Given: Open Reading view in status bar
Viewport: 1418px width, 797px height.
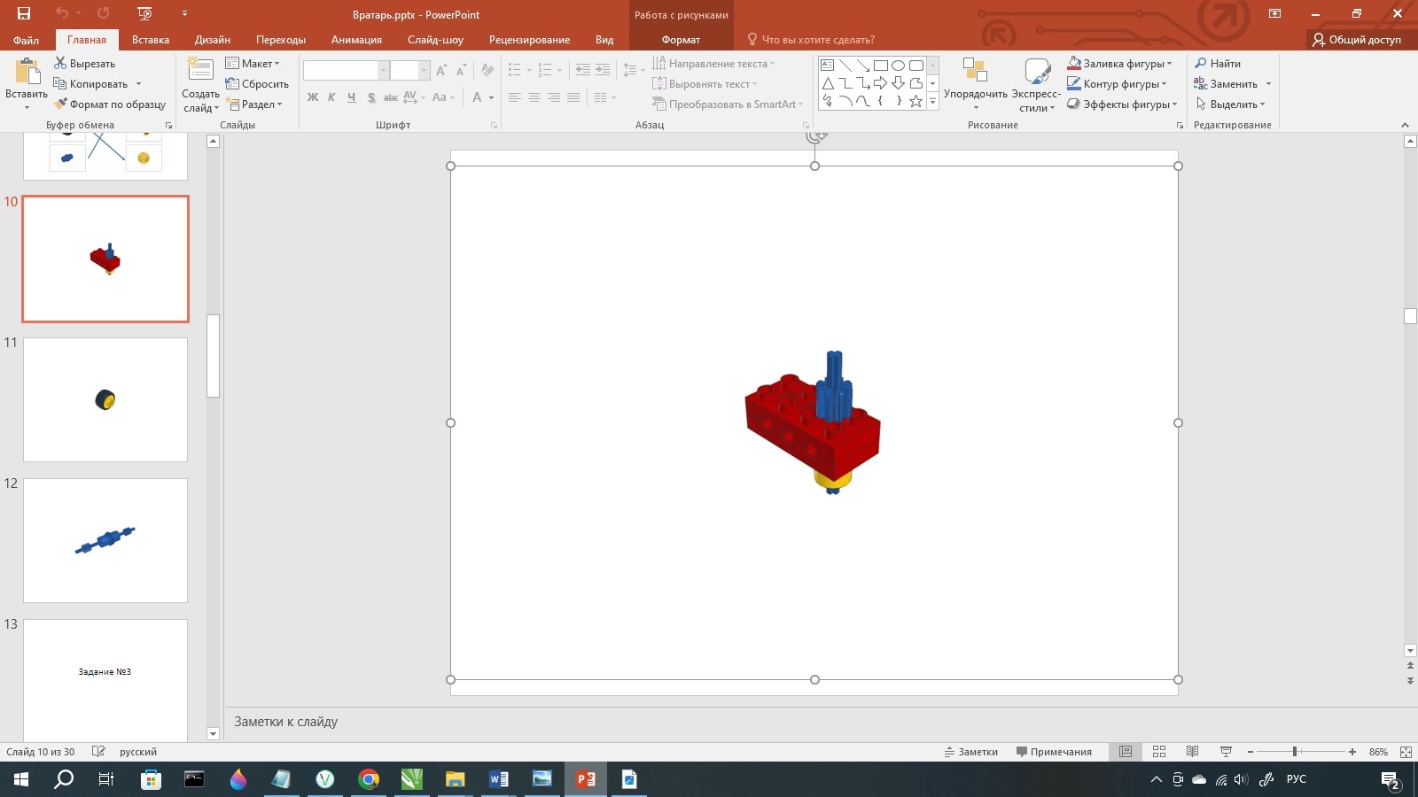Looking at the screenshot, I should pyautogui.click(x=1193, y=752).
